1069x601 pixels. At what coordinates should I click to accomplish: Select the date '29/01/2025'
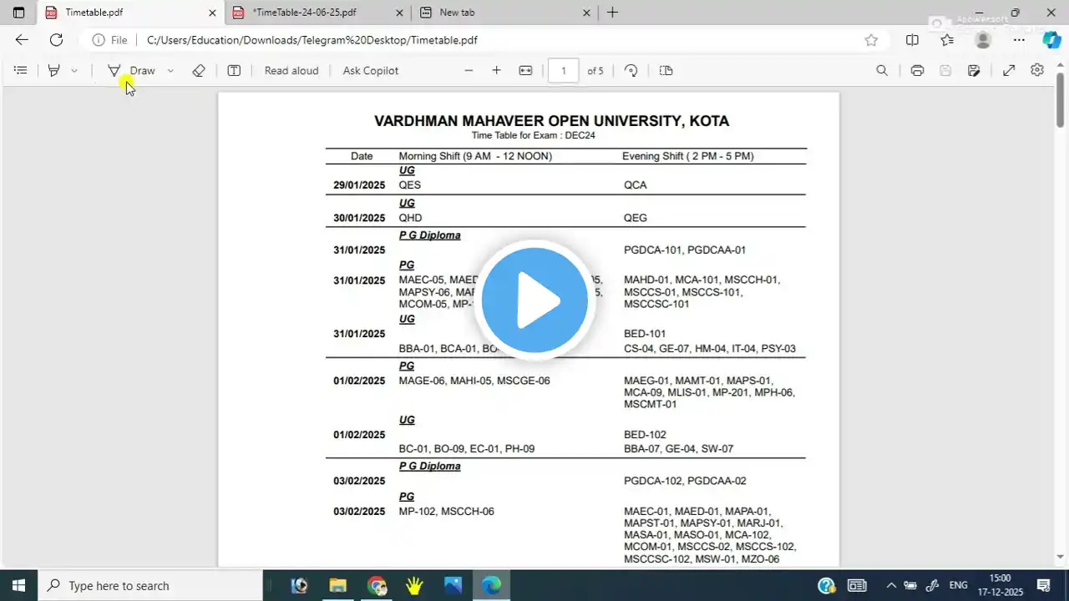(x=359, y=185)
